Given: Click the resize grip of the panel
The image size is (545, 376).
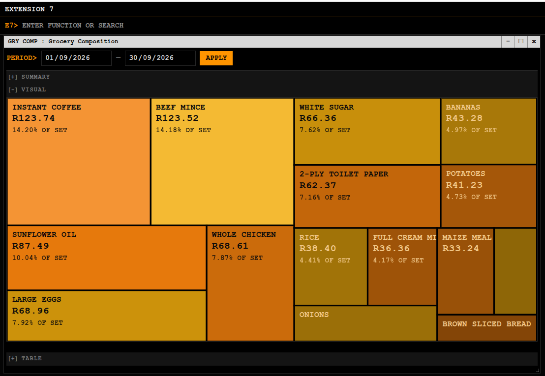Looking at the screenshot, I should [x=538, y=371].
